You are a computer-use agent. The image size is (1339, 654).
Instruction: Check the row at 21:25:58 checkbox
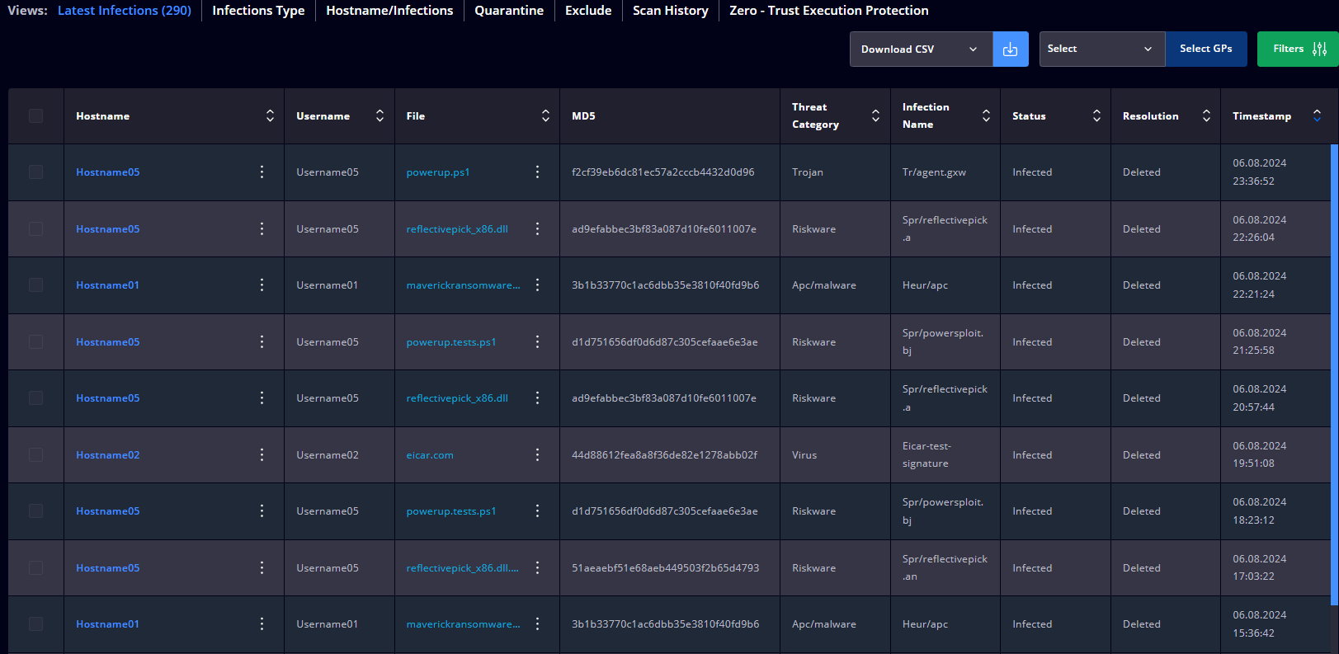[x=35, y=341]
